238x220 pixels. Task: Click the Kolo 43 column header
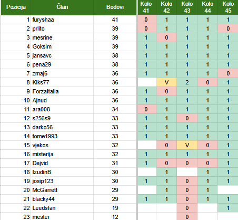187,7
